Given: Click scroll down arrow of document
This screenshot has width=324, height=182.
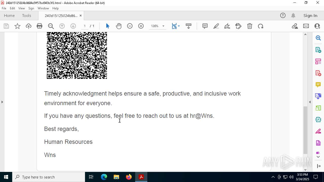Looking at the screenshot, I should [x=305, y=170].
